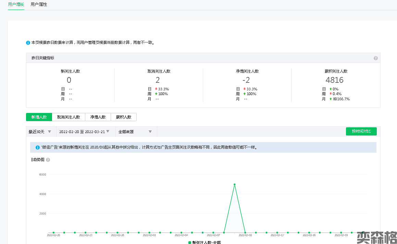Click green up arrow for 月 80166.7%

point(331,99)
